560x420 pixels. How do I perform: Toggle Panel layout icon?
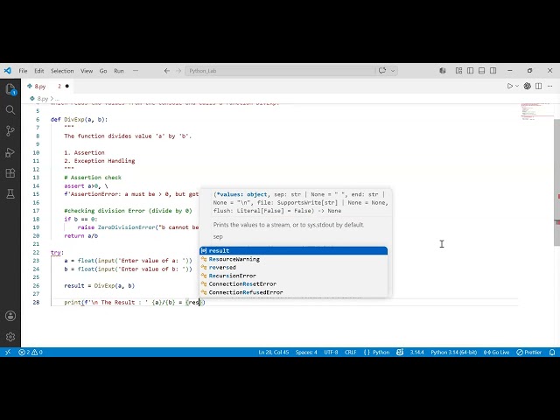(482, 71)
